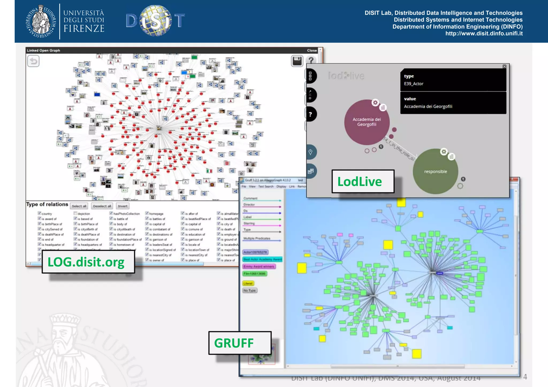Open the list icon on the responsible node
Image resolution: width=548 pixels, height=387 pixels.
(x=451, y=157)
